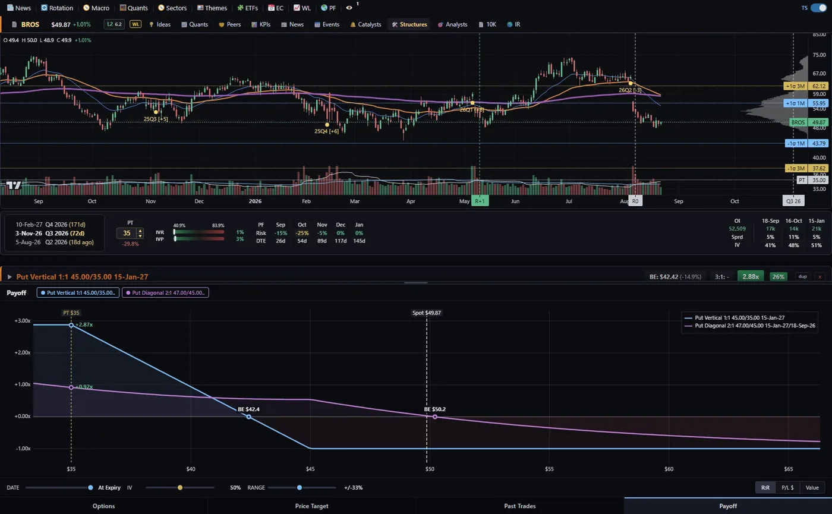The image size is (832, 514).
Task: Open the ETFs view
Action: [248, 8]
